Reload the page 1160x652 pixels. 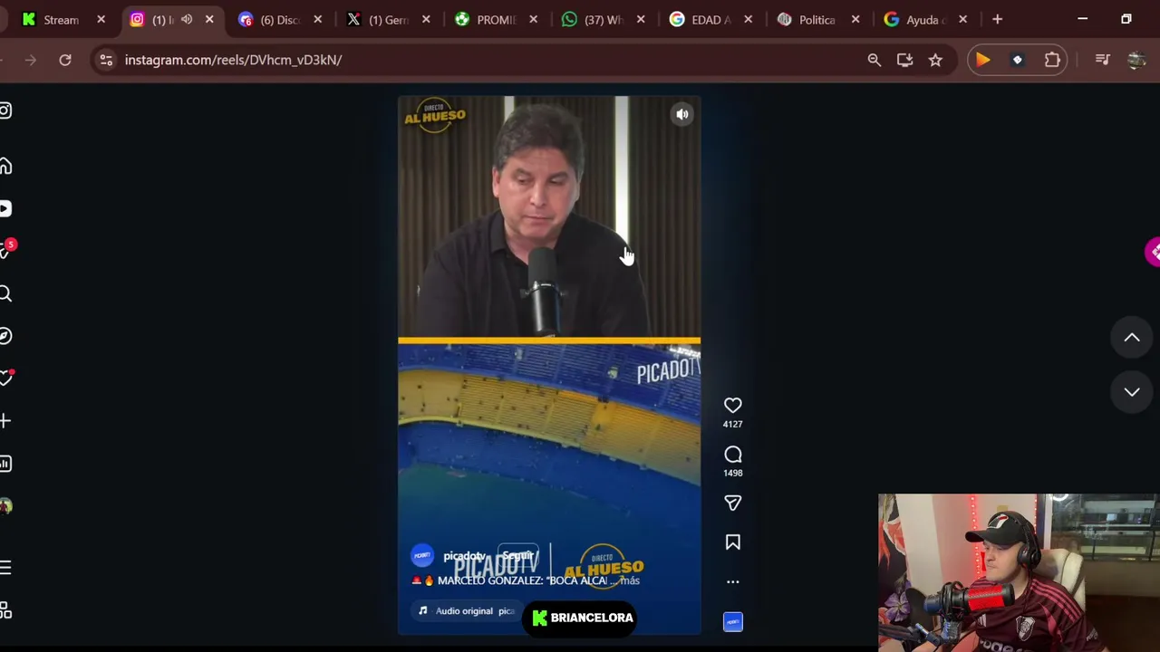(65, 60)
